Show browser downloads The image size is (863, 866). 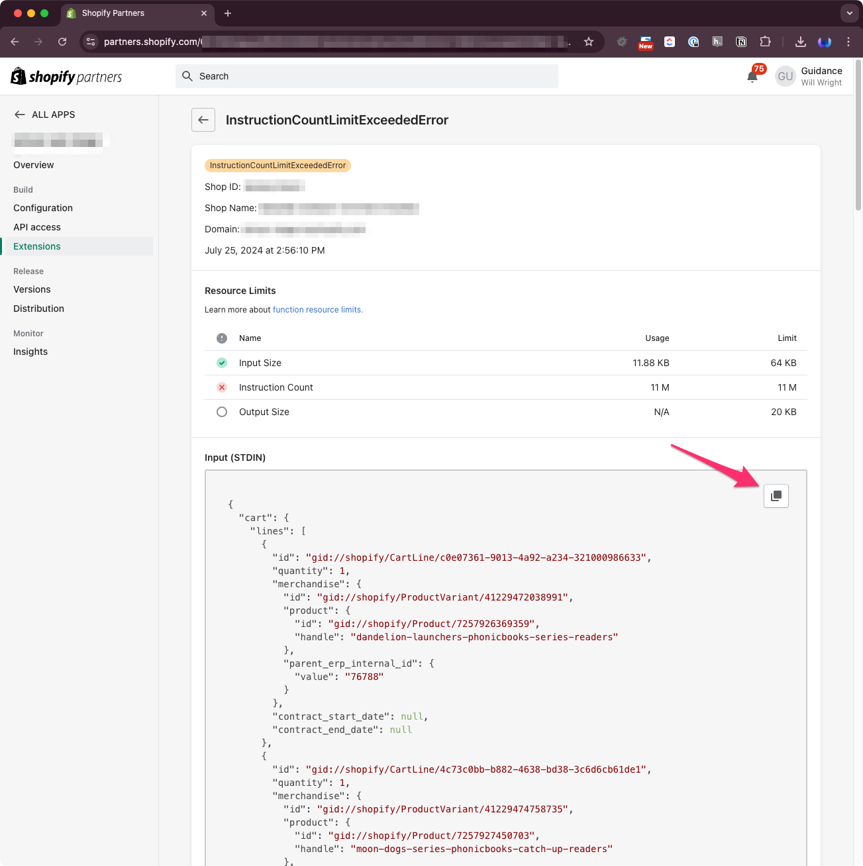(801, 42)
